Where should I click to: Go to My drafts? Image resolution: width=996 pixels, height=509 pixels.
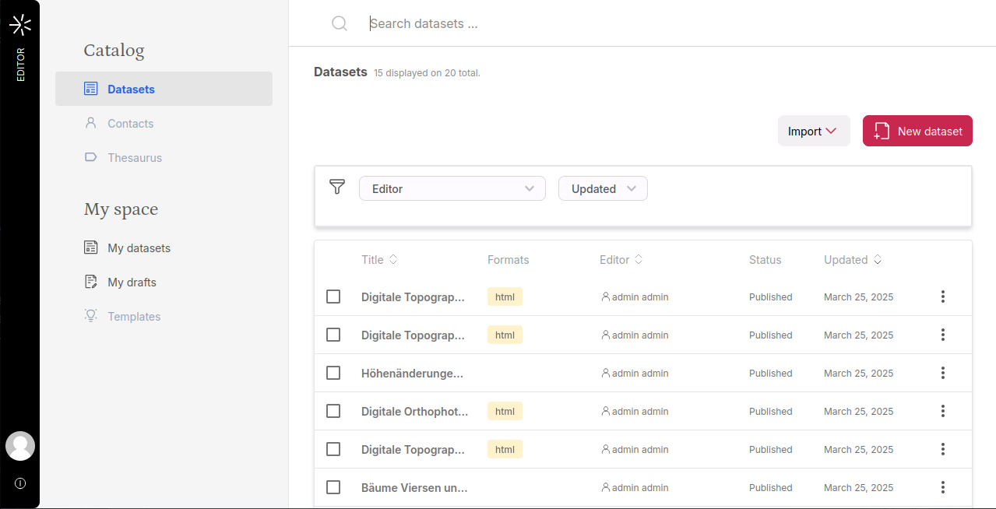tap(132, 283)
